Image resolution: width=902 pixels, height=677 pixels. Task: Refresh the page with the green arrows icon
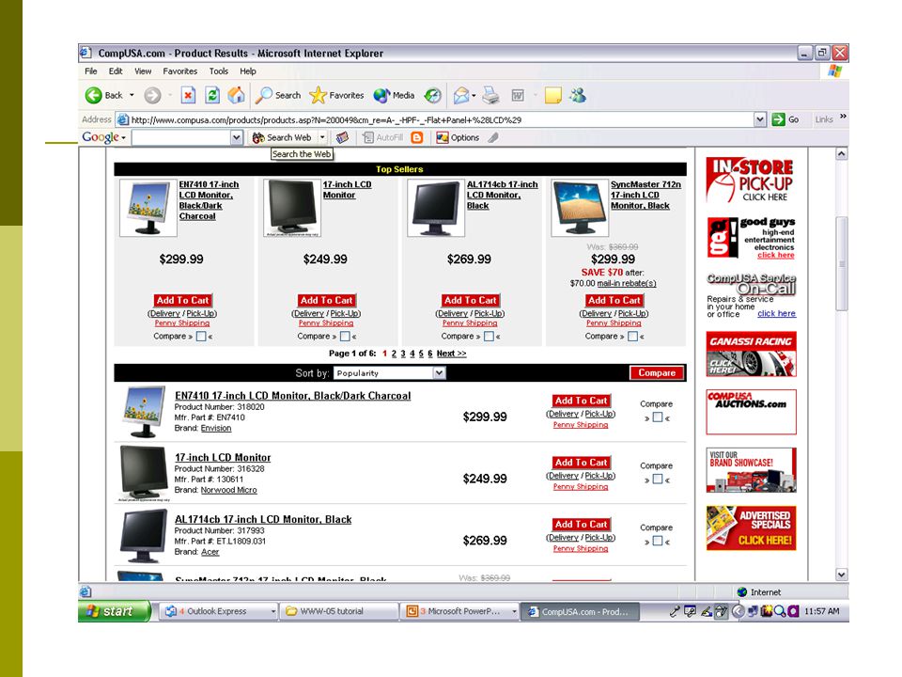pos(212,95)
